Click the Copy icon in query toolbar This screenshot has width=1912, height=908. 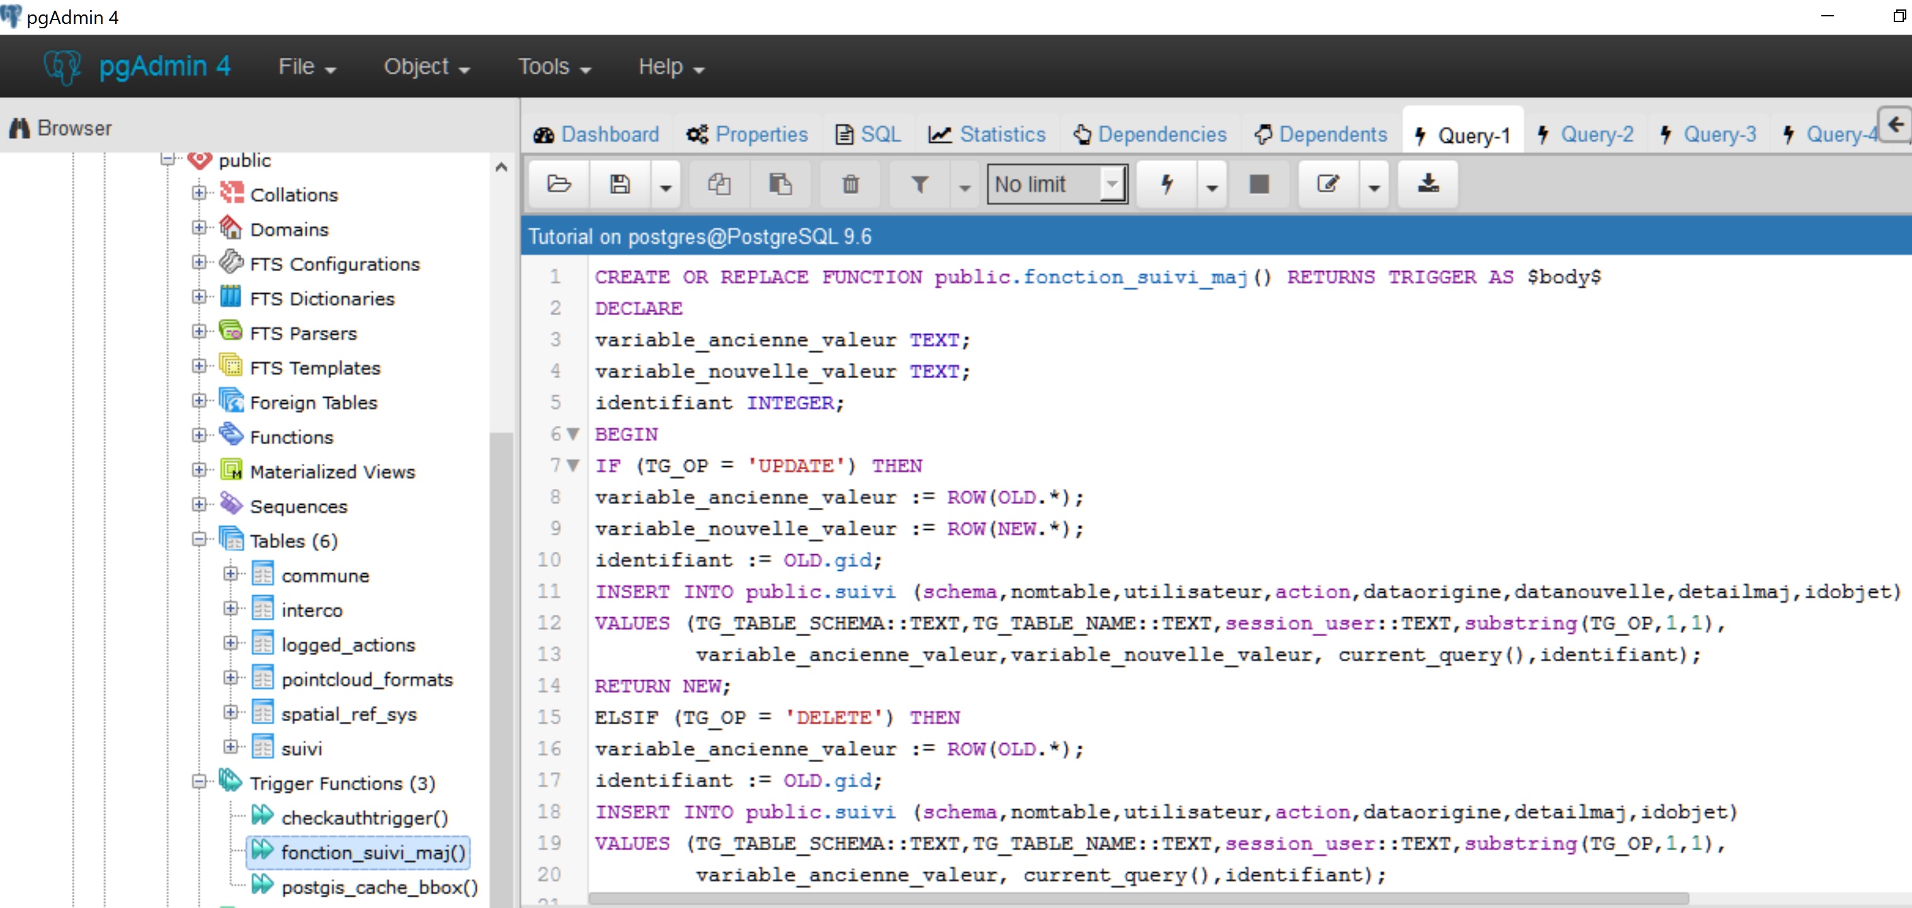tap(719, 184)
